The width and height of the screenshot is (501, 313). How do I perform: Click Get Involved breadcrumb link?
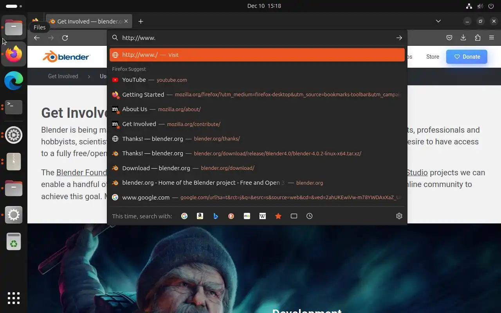click(x=63, y=76)
